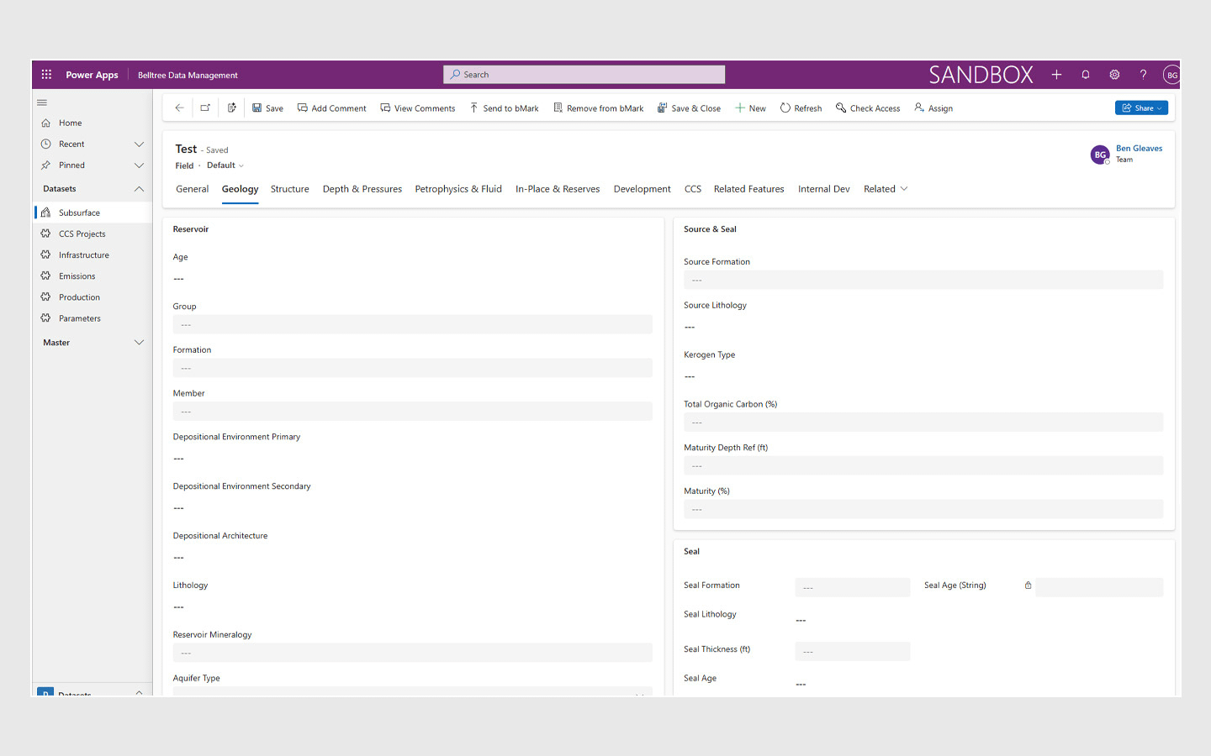
Task: Click the Source Formation input field
Action: [x=923, y=280]
